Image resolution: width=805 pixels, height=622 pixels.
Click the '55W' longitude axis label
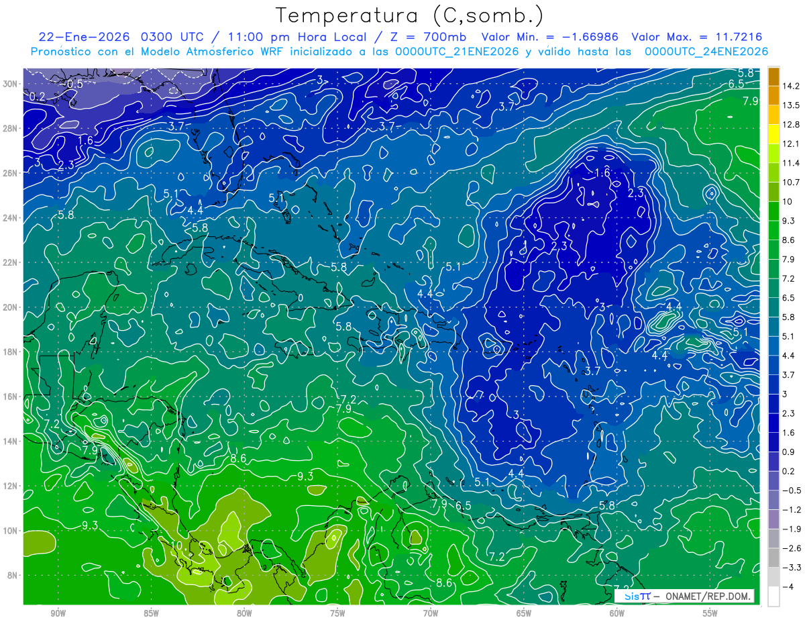pos(710,613)
